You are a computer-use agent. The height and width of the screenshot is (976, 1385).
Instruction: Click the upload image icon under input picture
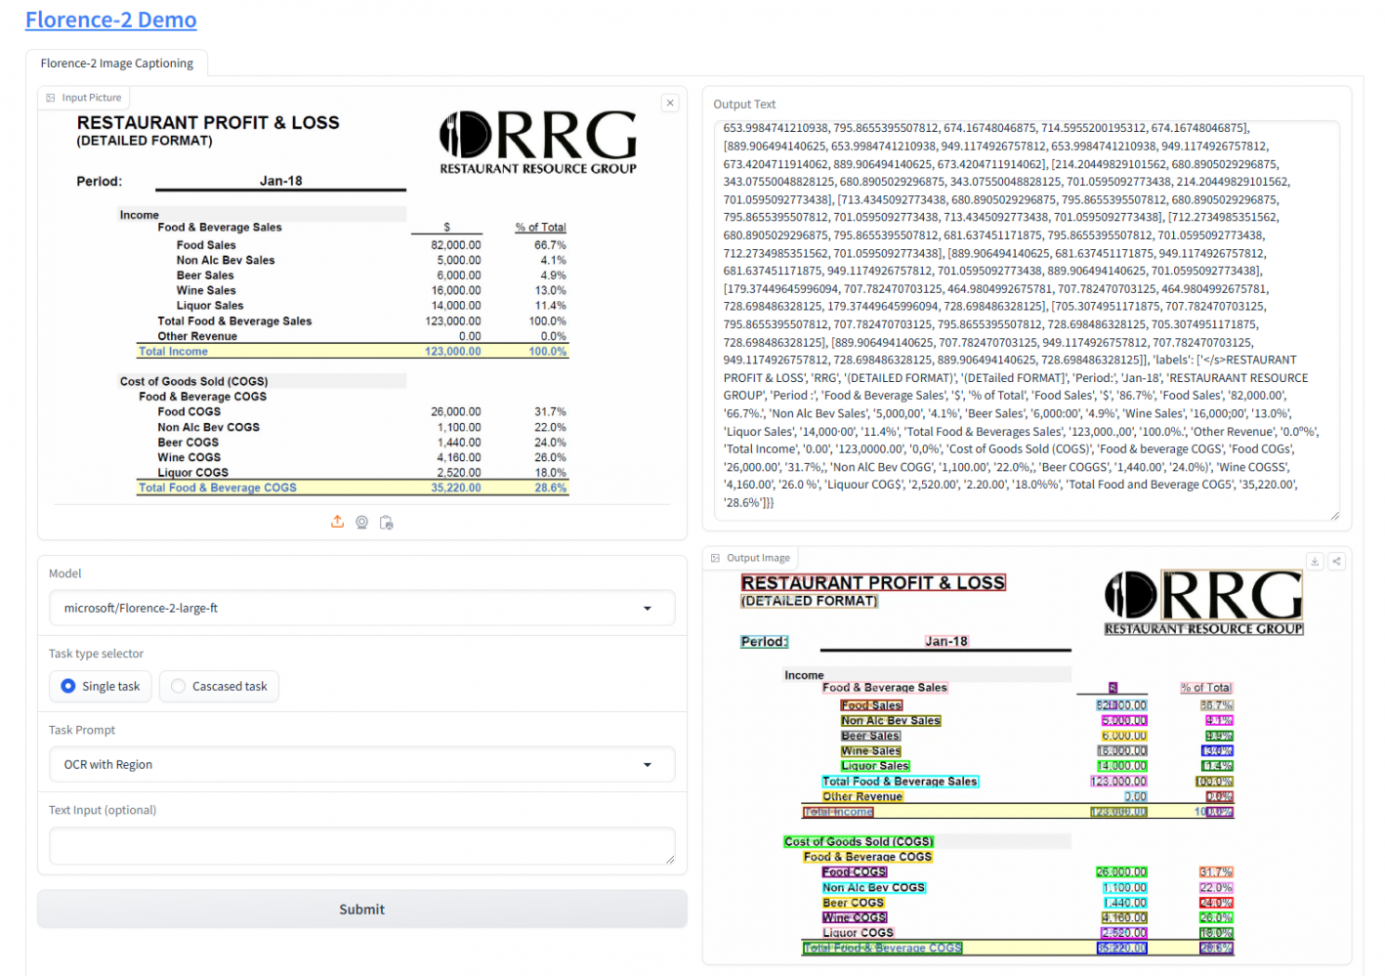coord(337,522)
